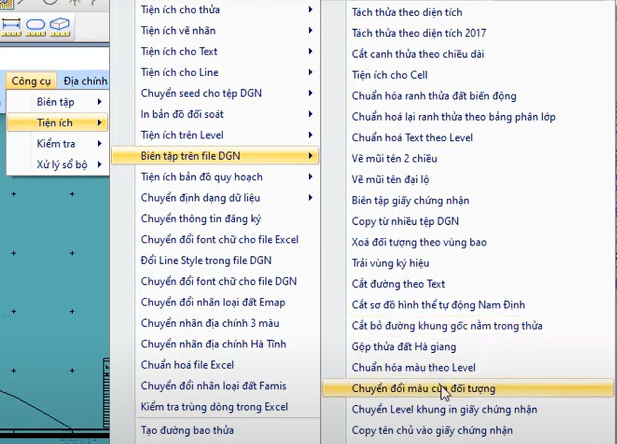Screen dimensions: 617x444
Task: Click the help question-mark toolbar icon
Action: 93,3
